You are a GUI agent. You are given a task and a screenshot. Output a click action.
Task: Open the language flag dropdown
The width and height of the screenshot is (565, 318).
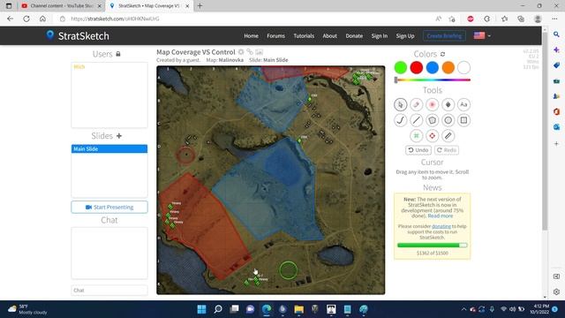(482, 35)
